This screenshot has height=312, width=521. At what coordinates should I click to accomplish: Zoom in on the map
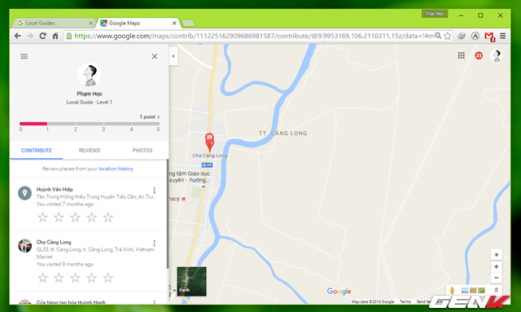click(496, 266)
